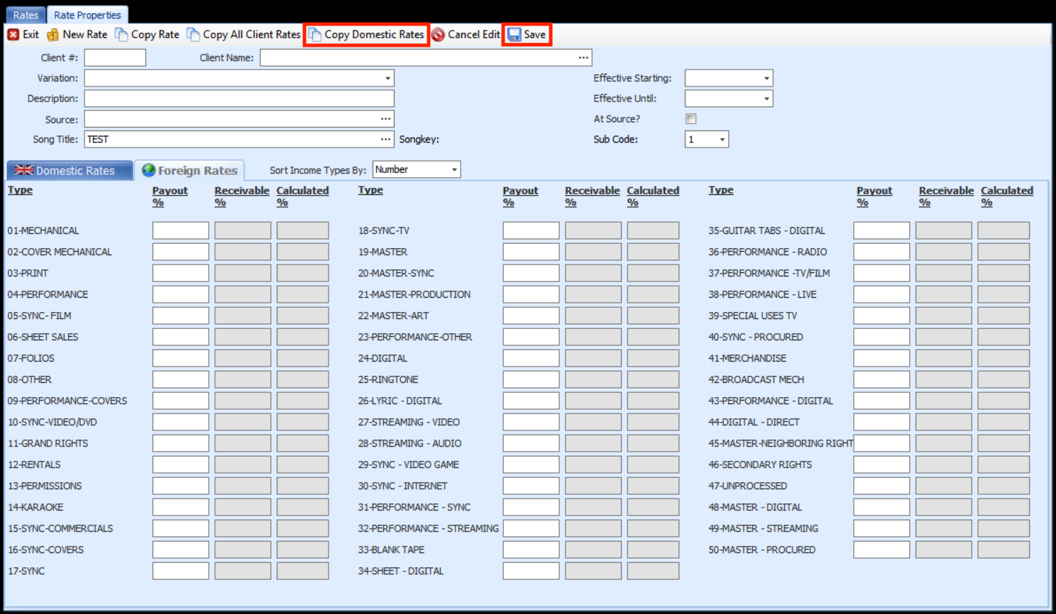Click the Copy Rate icon
Viewport: 1056px width, 614px height.
(121, 35)
